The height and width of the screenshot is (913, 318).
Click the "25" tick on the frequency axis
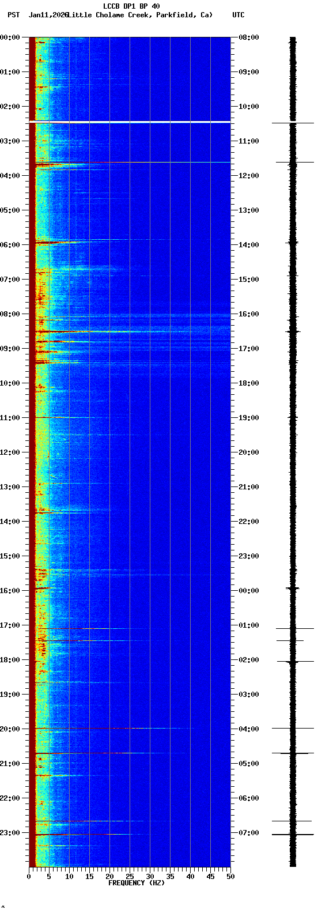point(130,877)
